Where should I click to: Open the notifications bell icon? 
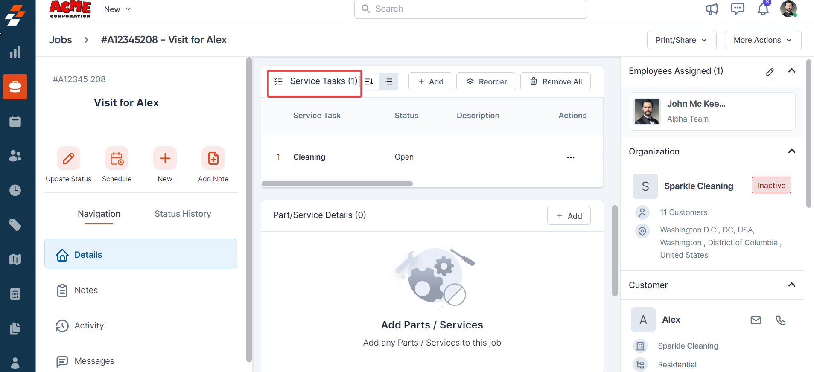click(763, 9)
